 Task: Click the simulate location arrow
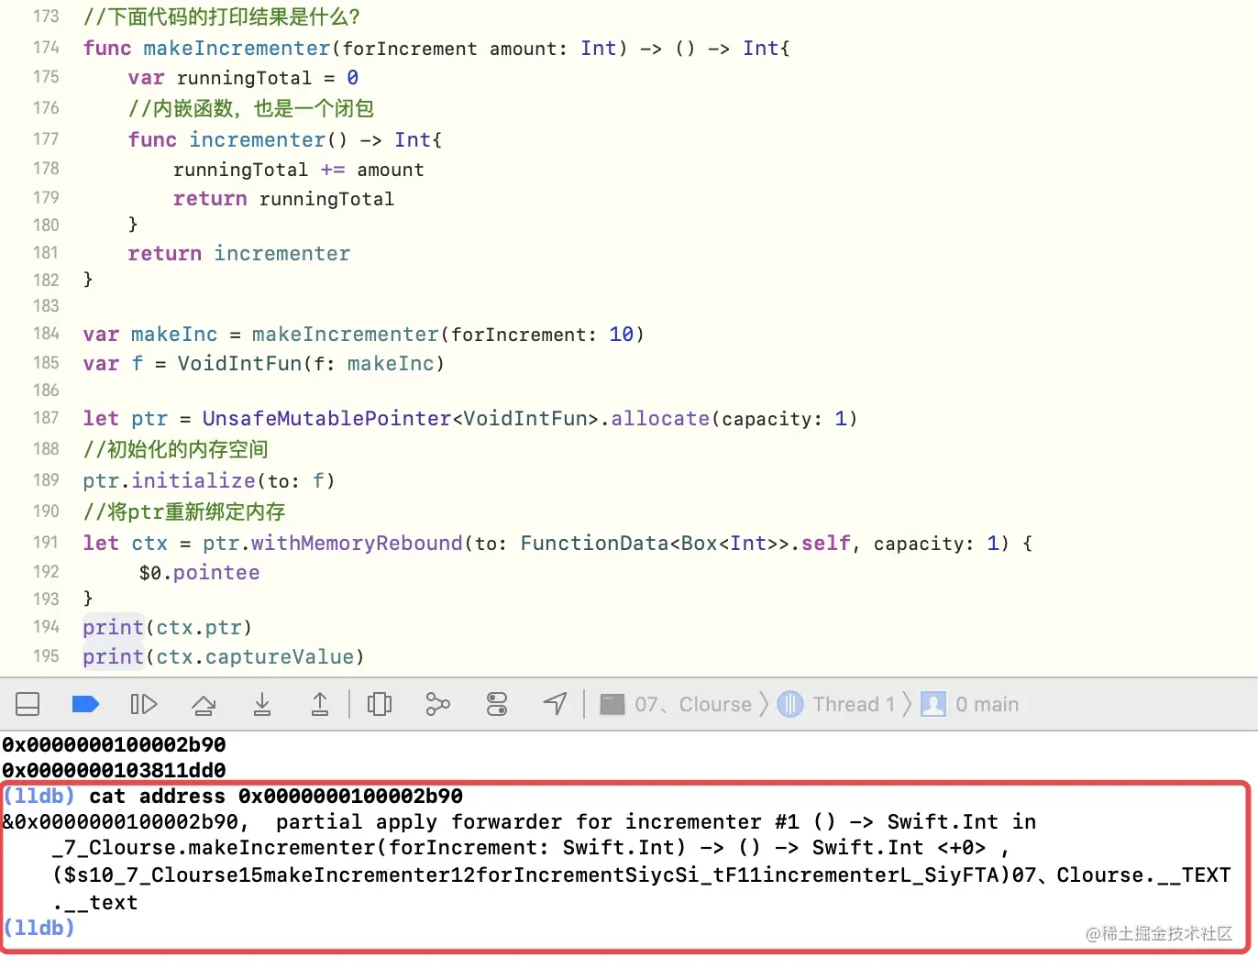pos(555,704)
